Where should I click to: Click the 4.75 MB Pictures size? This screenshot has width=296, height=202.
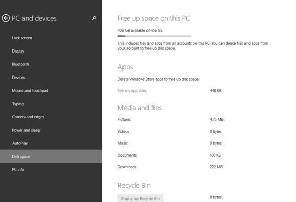click(x=216, y=119)
